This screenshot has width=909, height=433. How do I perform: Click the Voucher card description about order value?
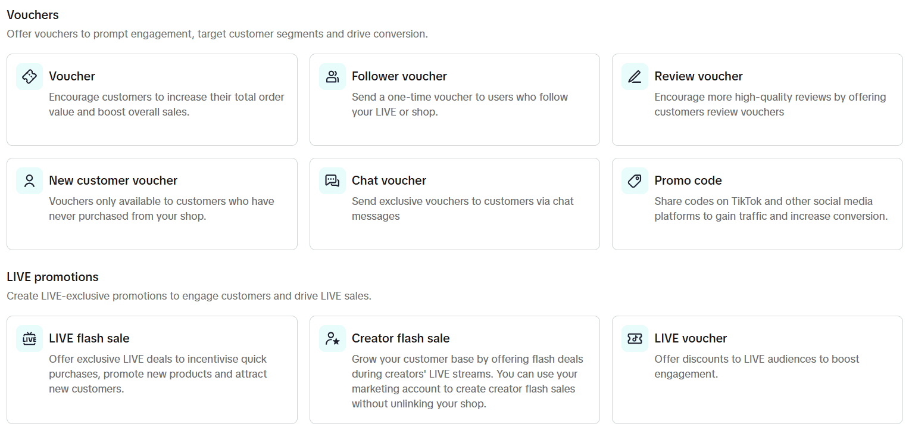tap(167, 104)
